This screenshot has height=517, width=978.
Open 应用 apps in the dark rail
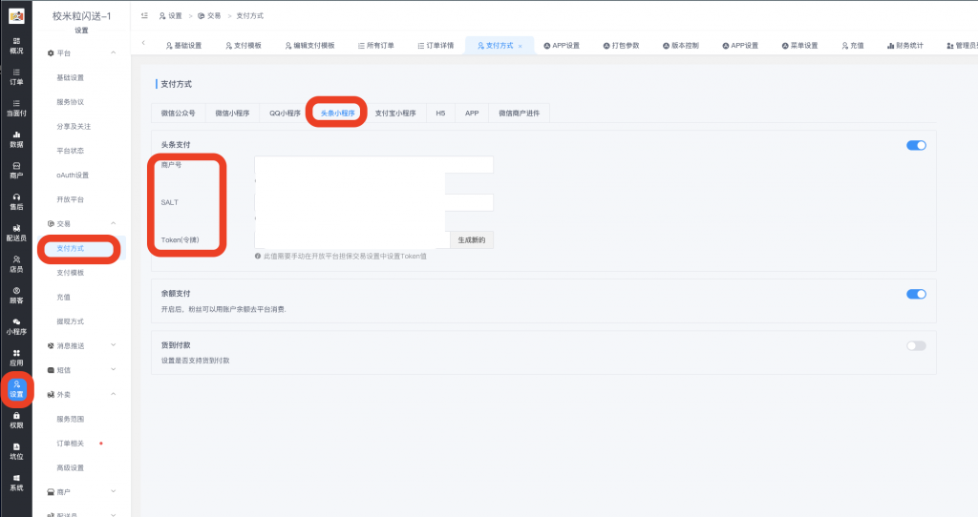point(16,357)
